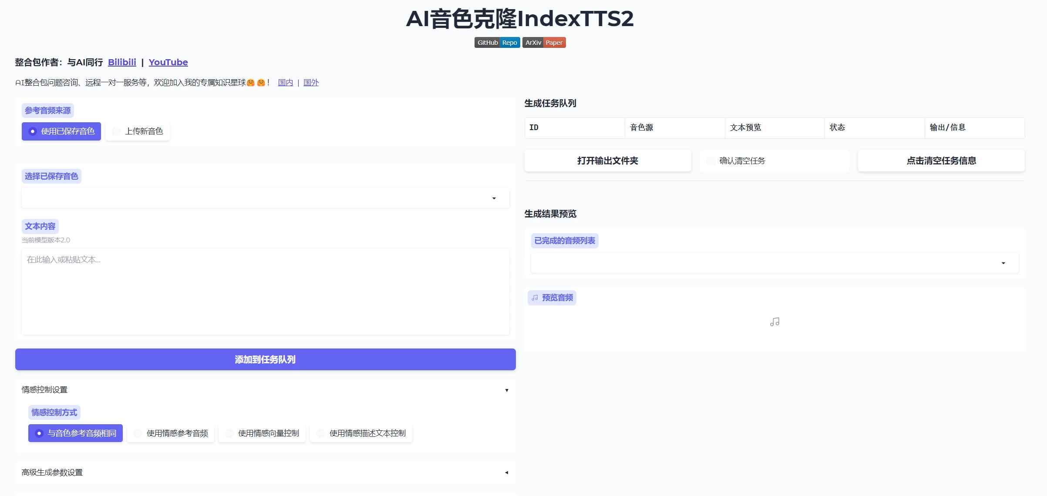Open the GitHub Repo badge
The image size is (1047, 496).
point(497,42)
